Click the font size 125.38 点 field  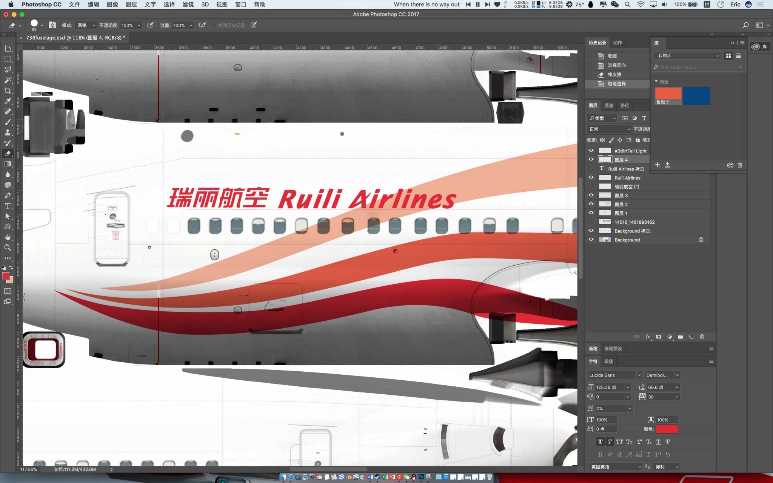609,387
